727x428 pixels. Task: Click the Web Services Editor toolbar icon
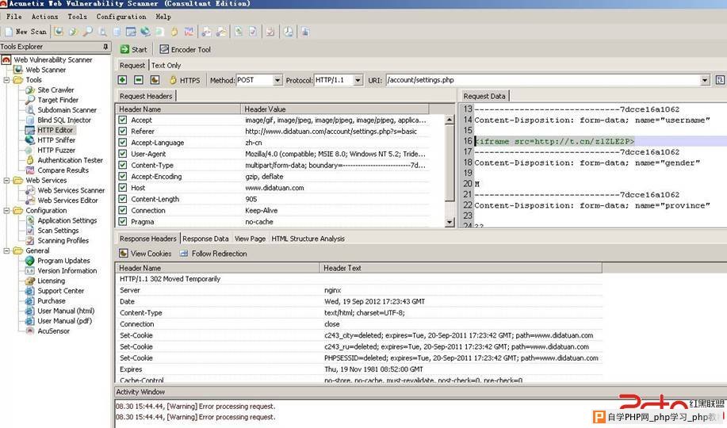pyautogui.click(x=222, y=32)
